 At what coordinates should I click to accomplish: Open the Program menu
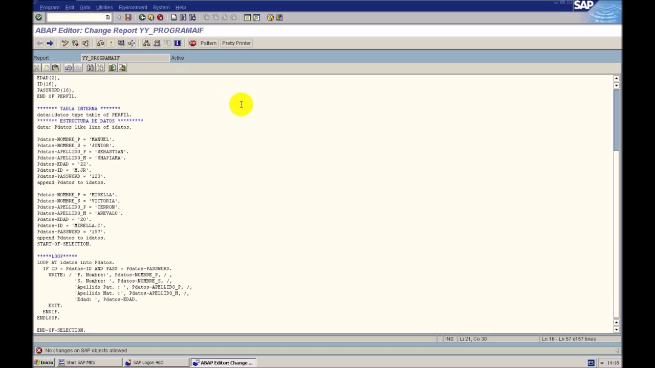(50, 7)
